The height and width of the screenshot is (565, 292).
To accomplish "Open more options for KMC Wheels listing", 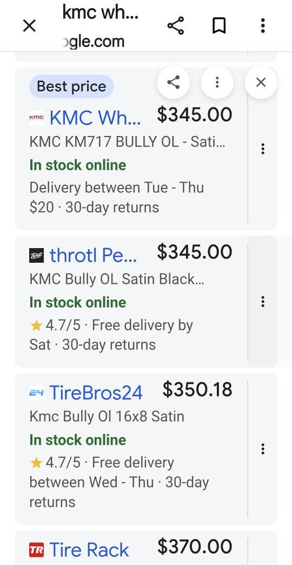I will pos(263,149).
